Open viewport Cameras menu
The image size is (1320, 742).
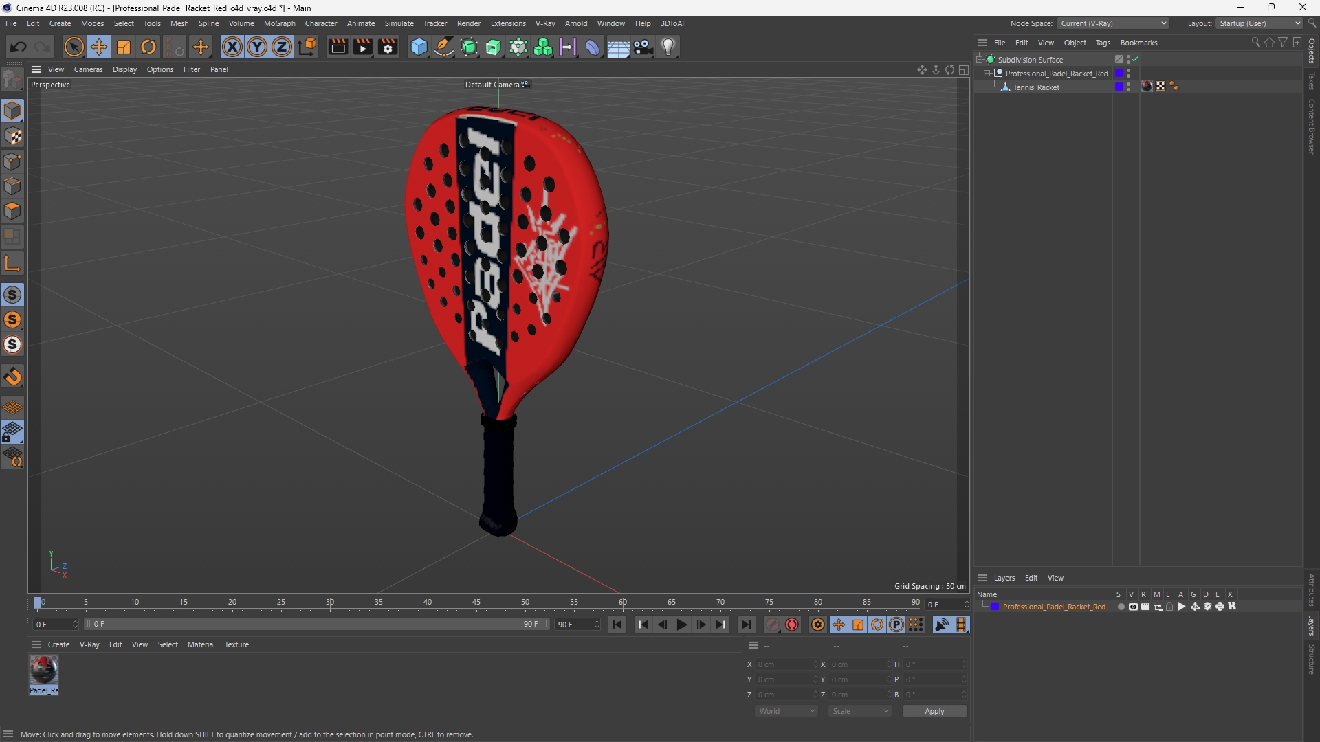[88, 69]
